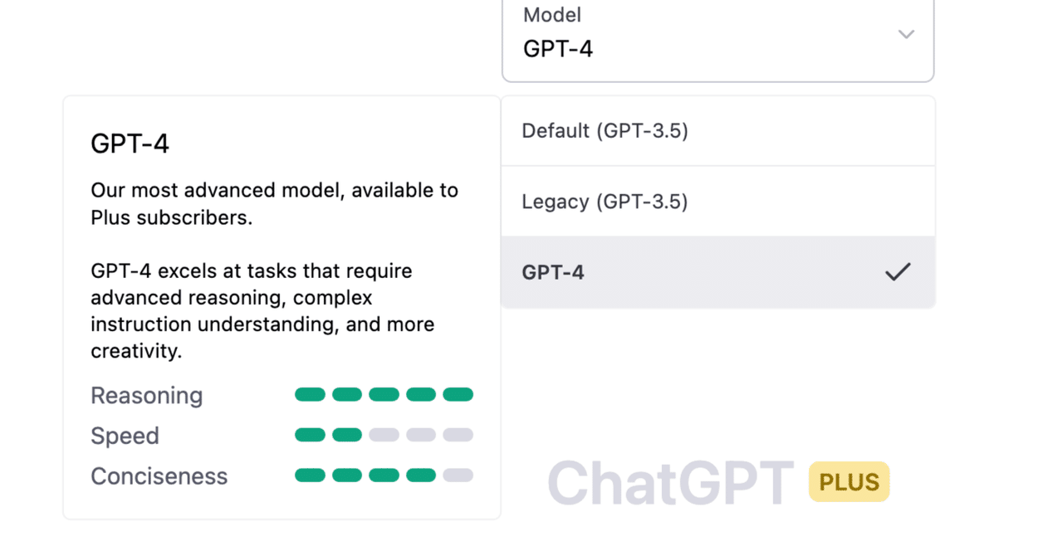The image size is (1063, 556).
Task: Click the first green pill of Speed rating
Action: coord(310,435)
